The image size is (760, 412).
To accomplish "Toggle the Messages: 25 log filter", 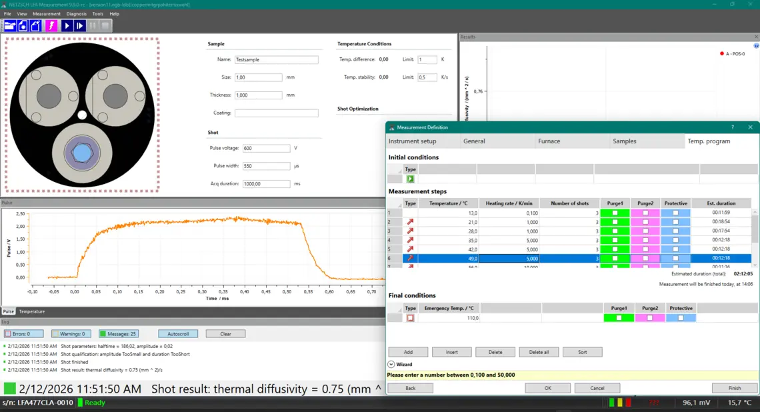I will tap(119, 334).
